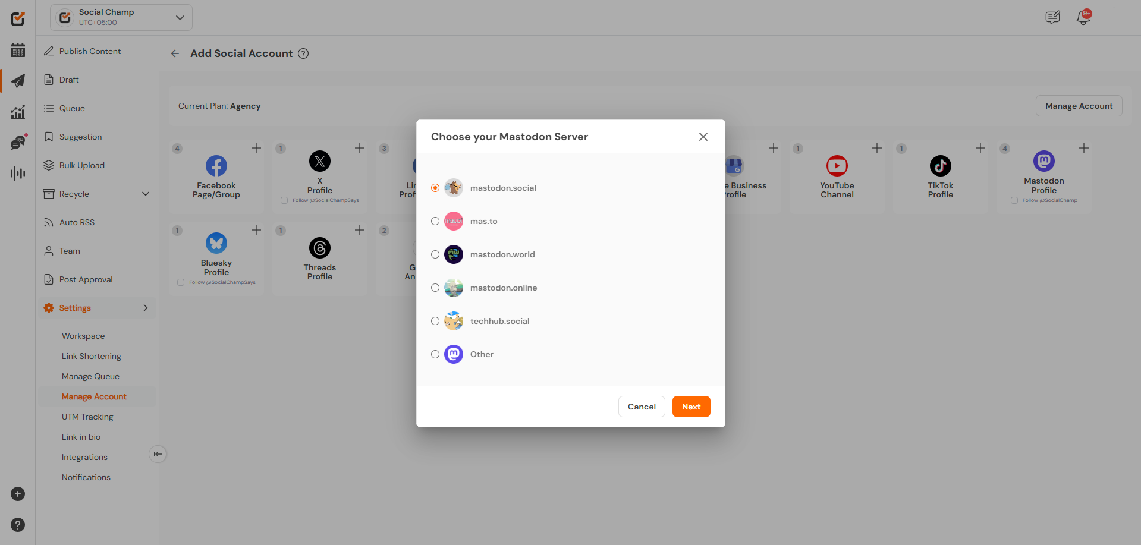Pick the mastodon.online server radio button
The image size is (1141, 545).
(435, 288)
